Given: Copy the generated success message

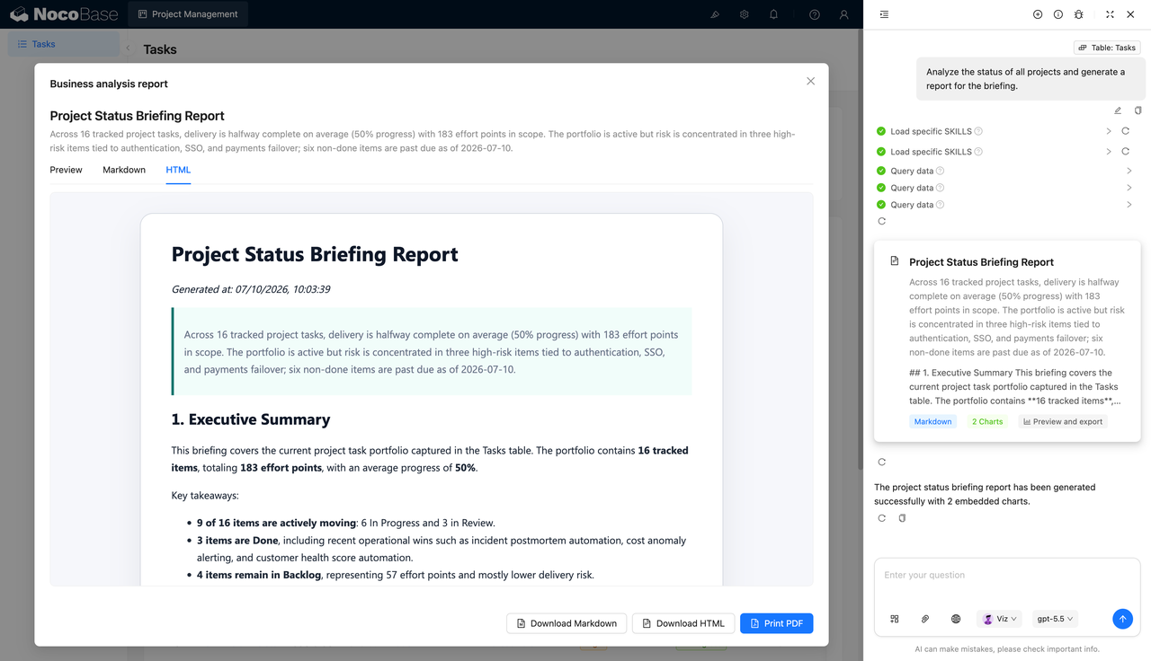Looking at the screenshot, I should pyautogui.click(x=902, y=518).
